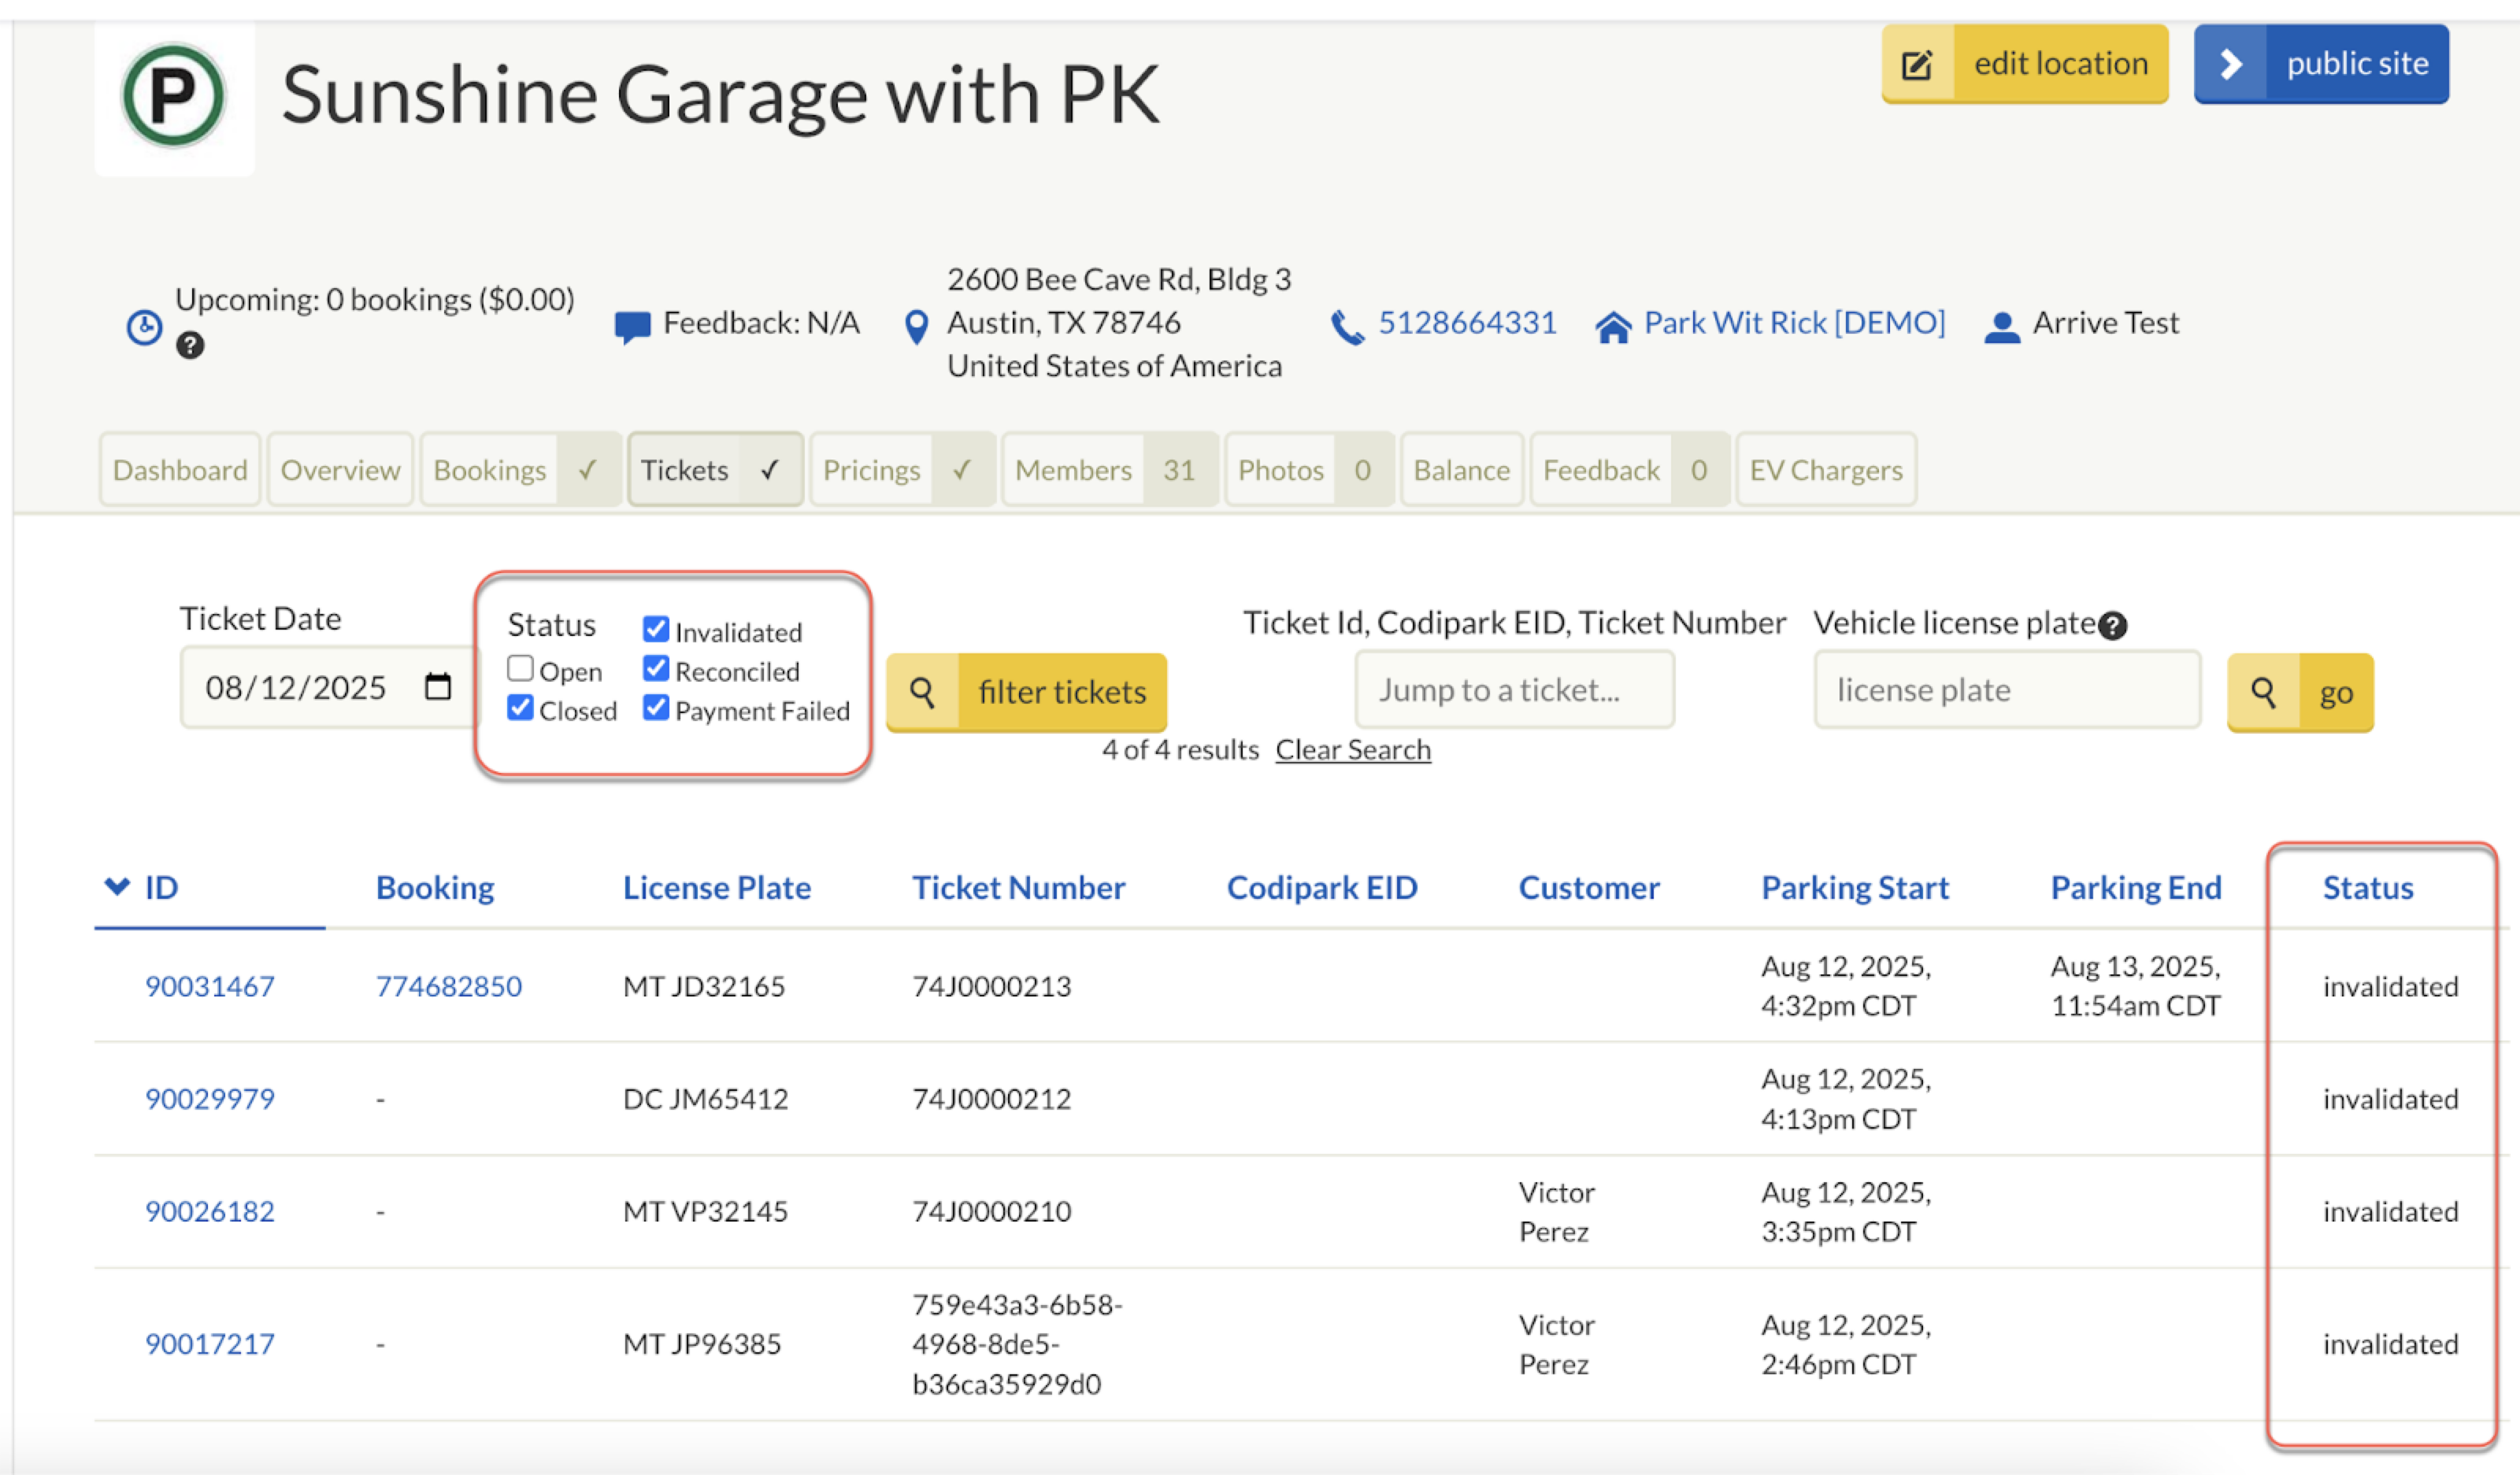Open the Ticket Date calendar picker
The height and width of the screenshot is (1475, 2520).
tap(437, 686)
